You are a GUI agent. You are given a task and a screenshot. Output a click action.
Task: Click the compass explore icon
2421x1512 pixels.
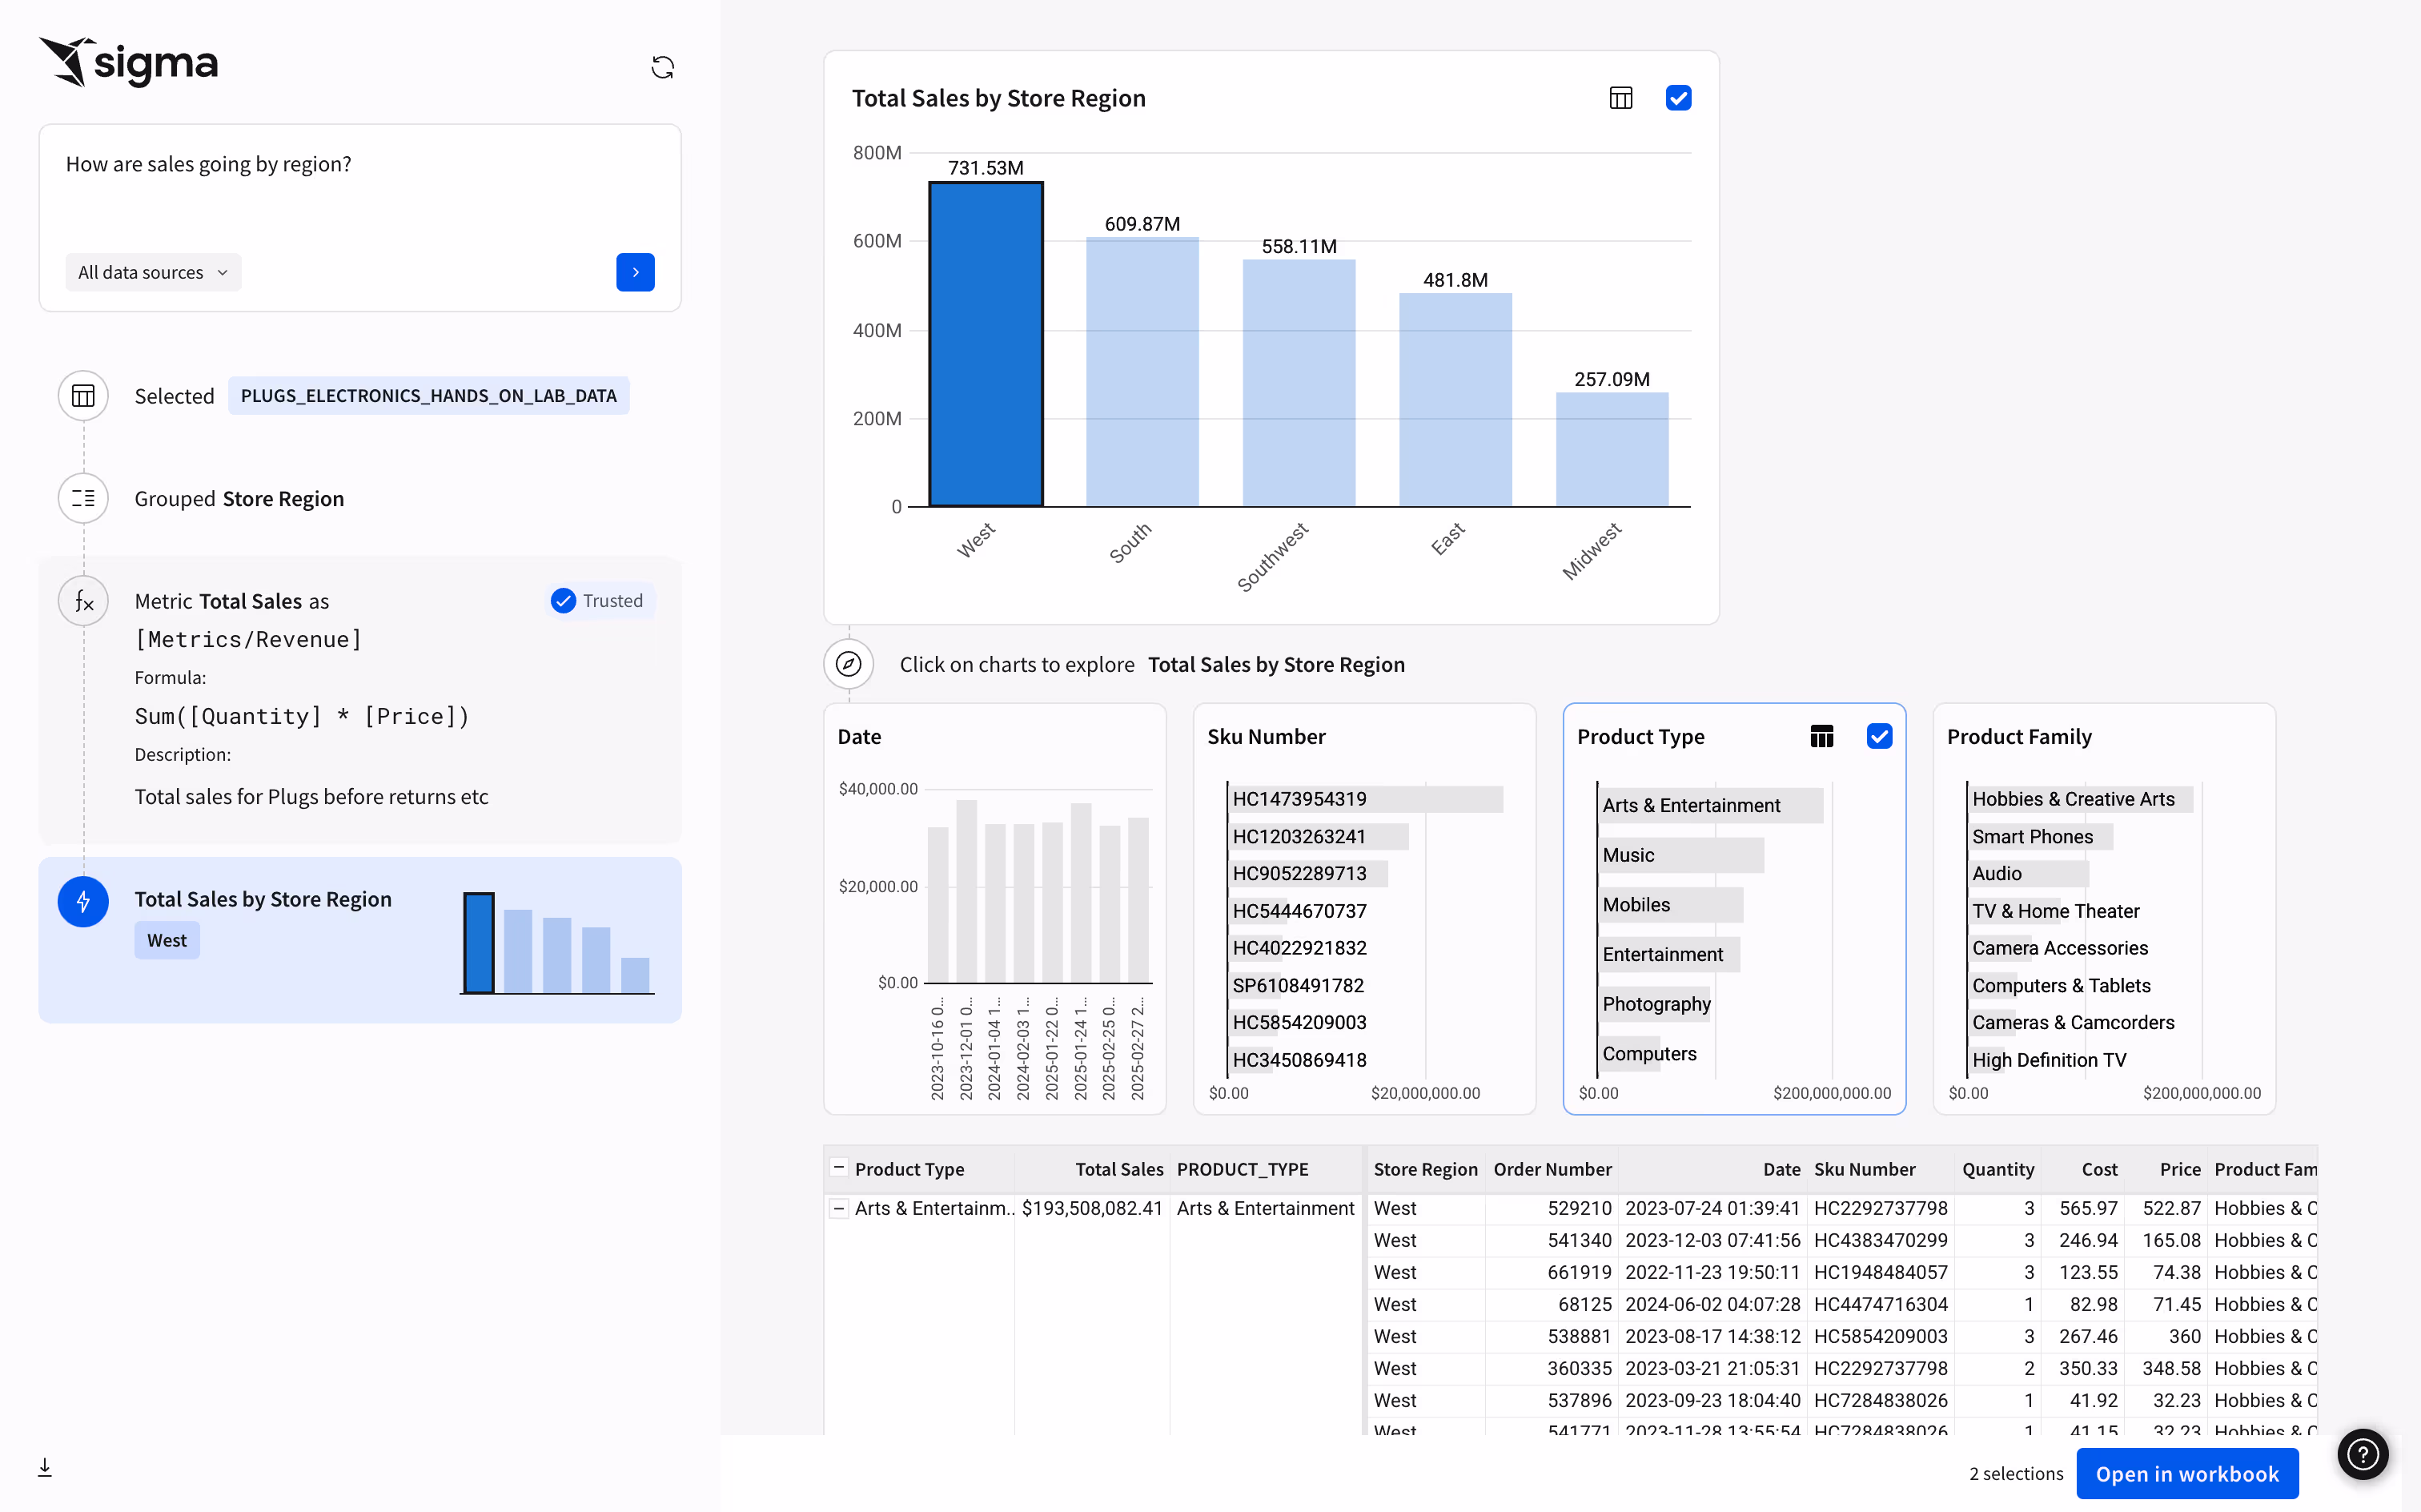[x=848, y=663]
